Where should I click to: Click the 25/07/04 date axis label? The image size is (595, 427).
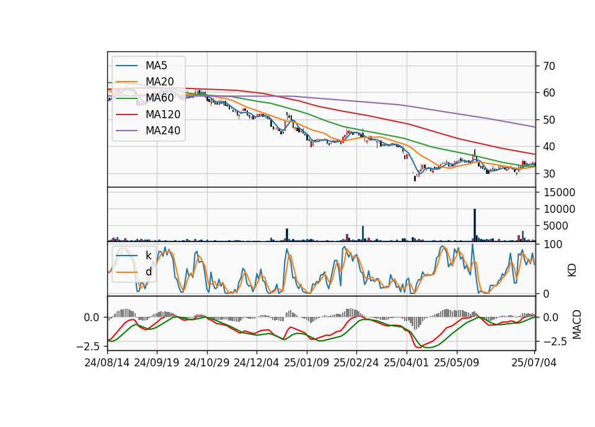click(x=534, y=363)
